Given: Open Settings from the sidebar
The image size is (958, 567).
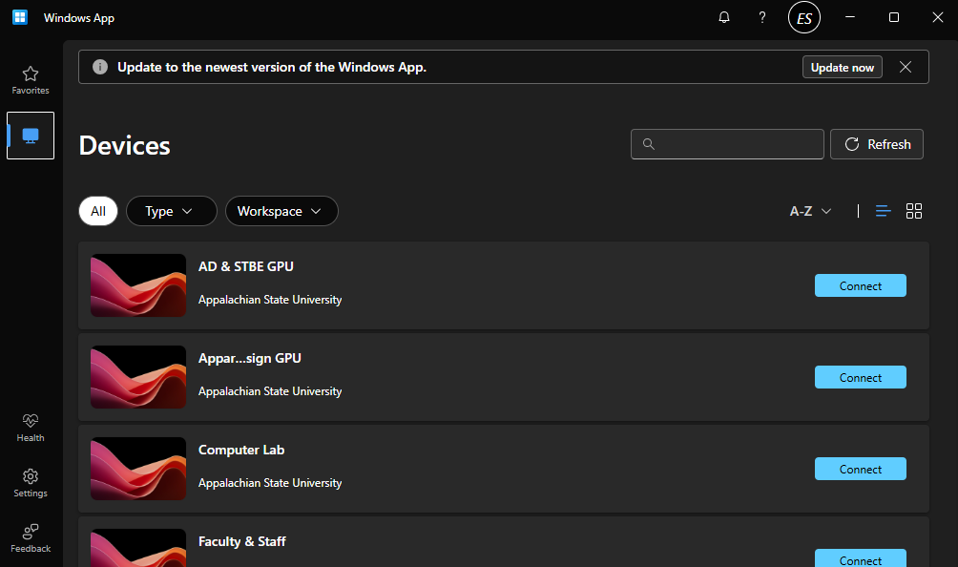Looking at the screenshot, I should pyautogui.click(x=31, y=483).
